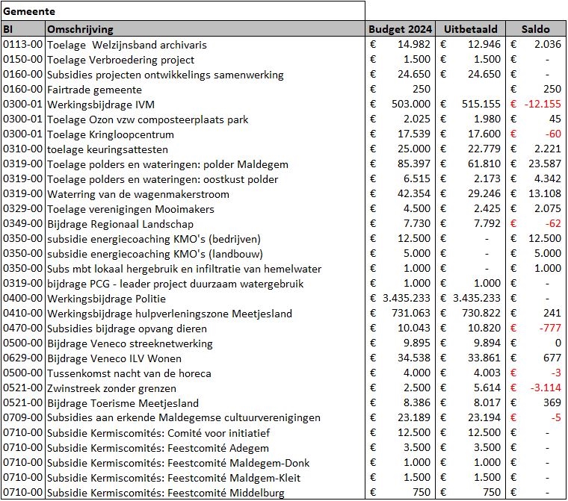This screenshot has height=501, width=568.
Task: Select uitbetaald value 515.155
Action: 481,105
